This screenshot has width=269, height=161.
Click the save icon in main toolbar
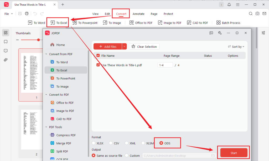click(20, 14)
